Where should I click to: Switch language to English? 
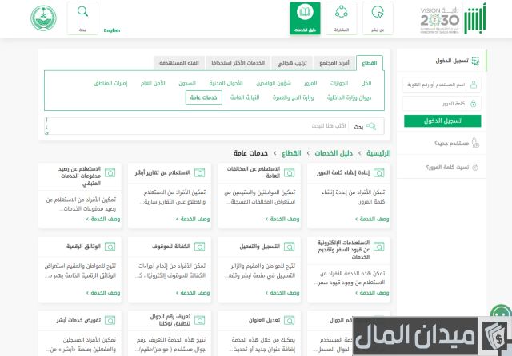(x=112, y=30)
